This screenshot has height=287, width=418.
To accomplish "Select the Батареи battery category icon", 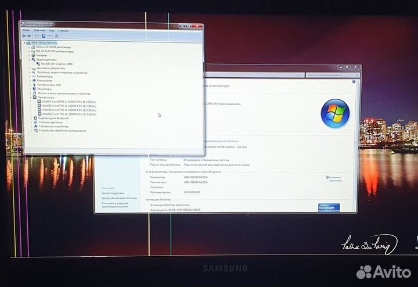I will pyautogui.click(x=33, y=55).
